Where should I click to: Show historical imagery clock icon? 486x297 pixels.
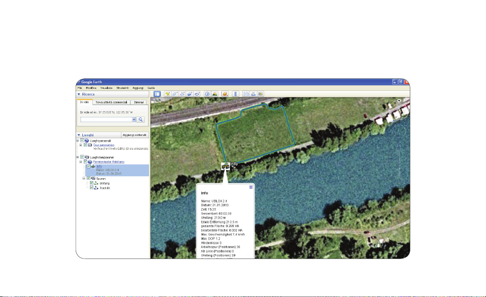207,94
